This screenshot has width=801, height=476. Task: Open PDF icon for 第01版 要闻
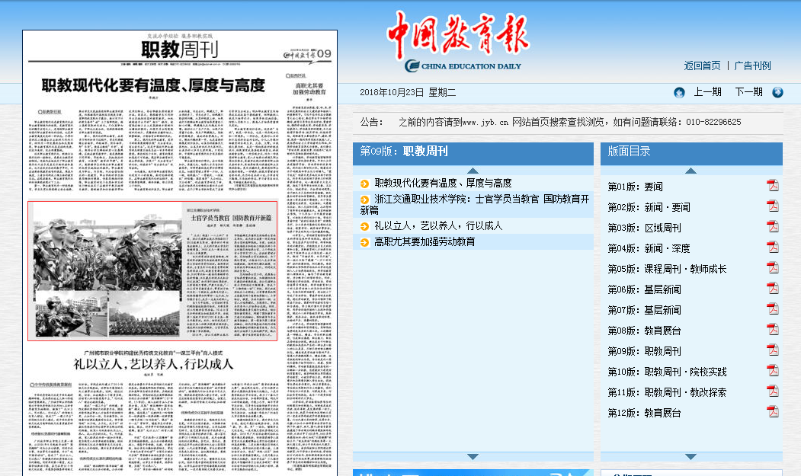click(772, 186)
